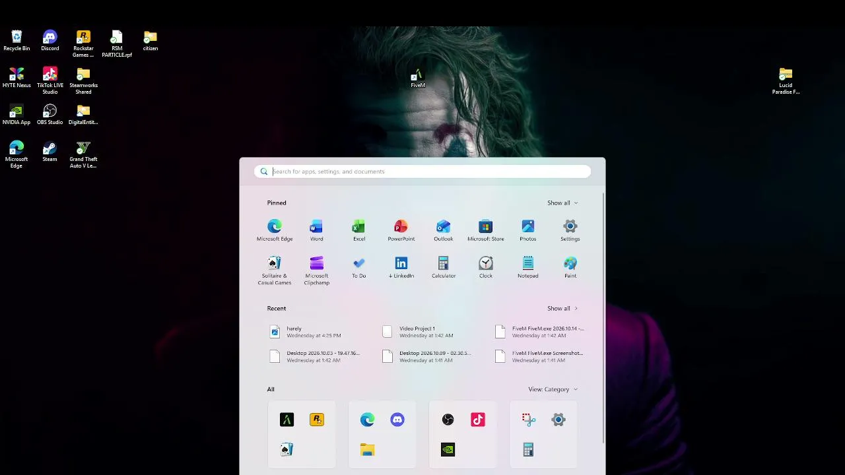Open the View: Category dropdown
The width and height of the screenshot is (845, 475).
pos(553,389)
